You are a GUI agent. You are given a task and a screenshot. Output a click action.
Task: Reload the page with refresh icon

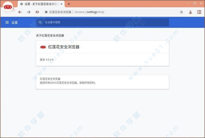(x=37, y=12)
